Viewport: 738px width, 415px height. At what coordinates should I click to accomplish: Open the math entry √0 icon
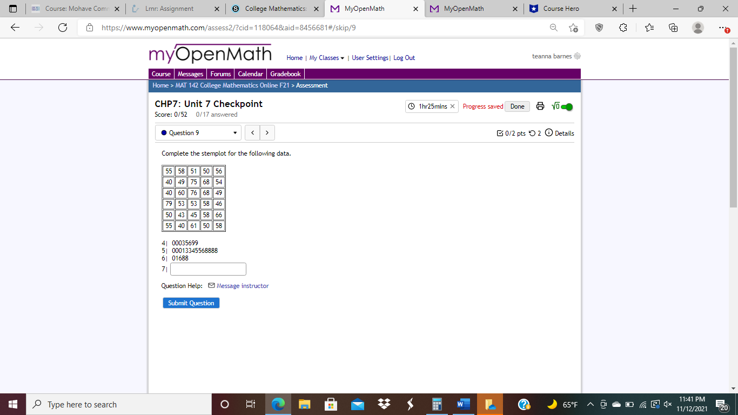point(554,106)
